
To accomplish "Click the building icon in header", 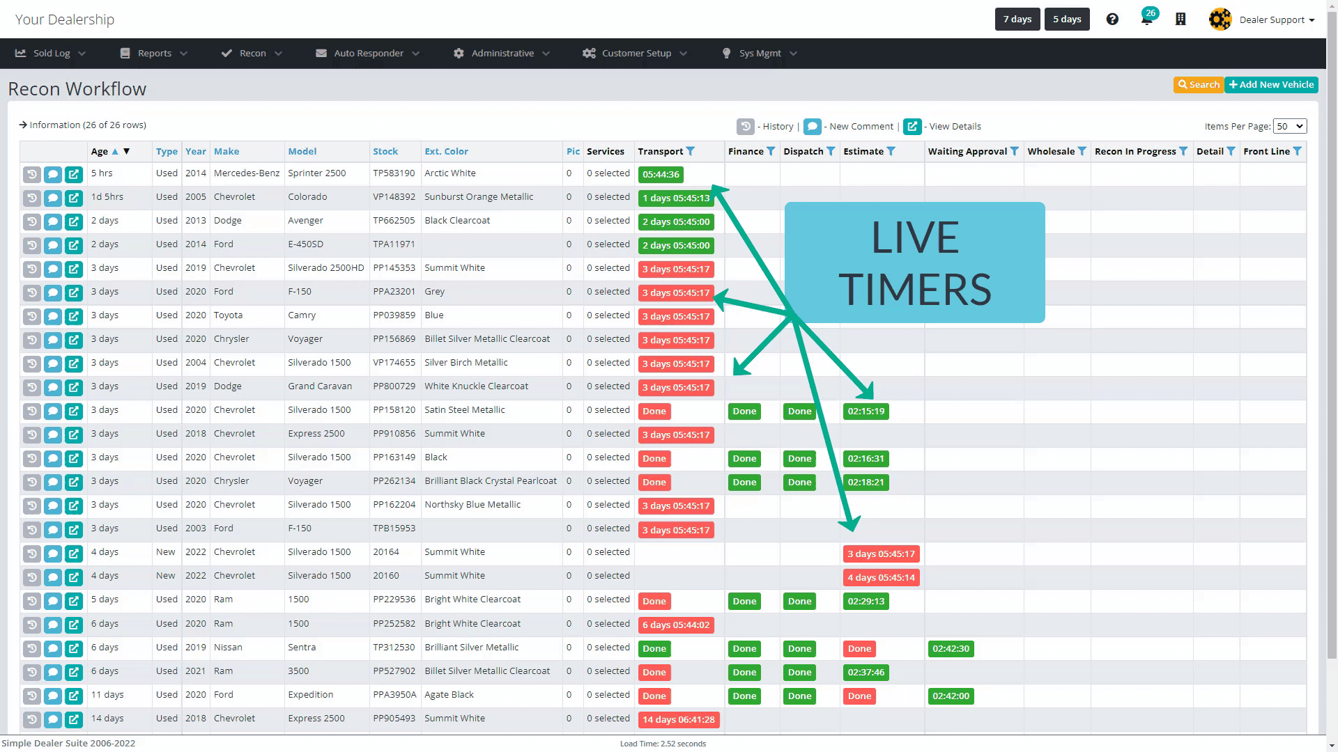I will (x=1181, y=19).
